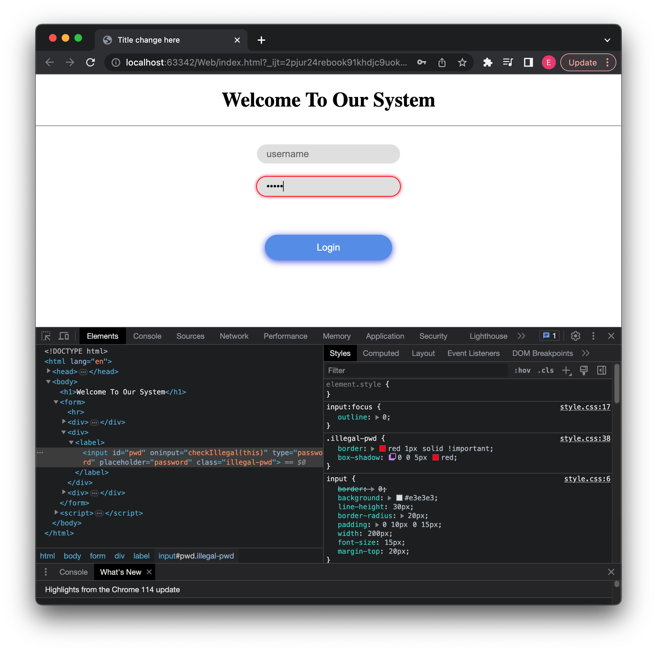
Task: Click the username input field
Action: coord(328,154)
